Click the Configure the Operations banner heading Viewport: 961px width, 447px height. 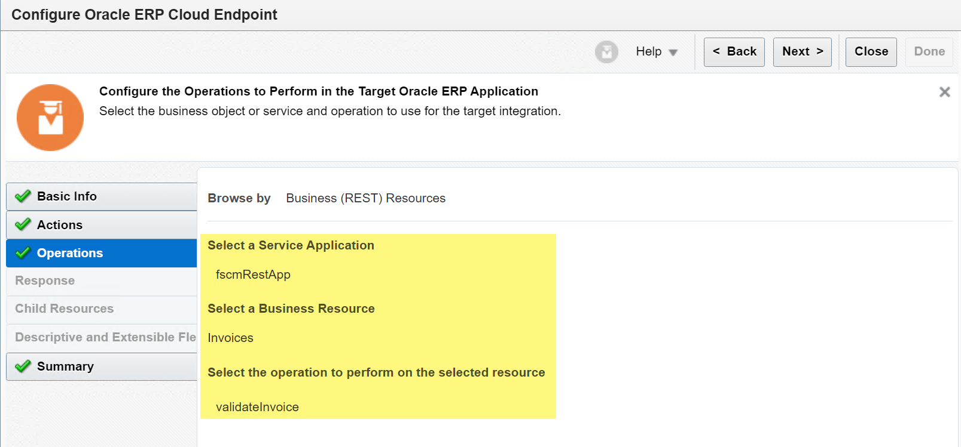[319, 91]
